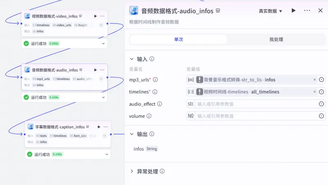Click the str type selector of audio_effect

pyautogui.click(x=191, y=104)
